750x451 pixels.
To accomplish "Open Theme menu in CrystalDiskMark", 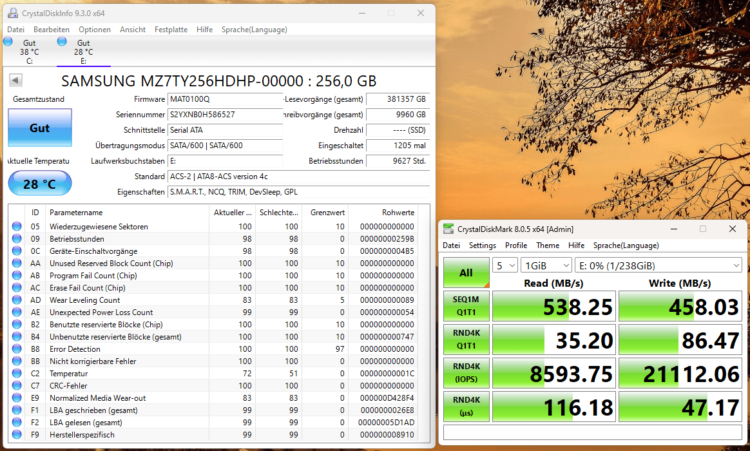I will [548, 245].
